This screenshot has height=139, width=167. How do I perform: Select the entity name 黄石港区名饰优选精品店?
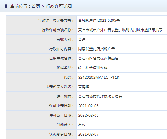[x=98, y=58]
